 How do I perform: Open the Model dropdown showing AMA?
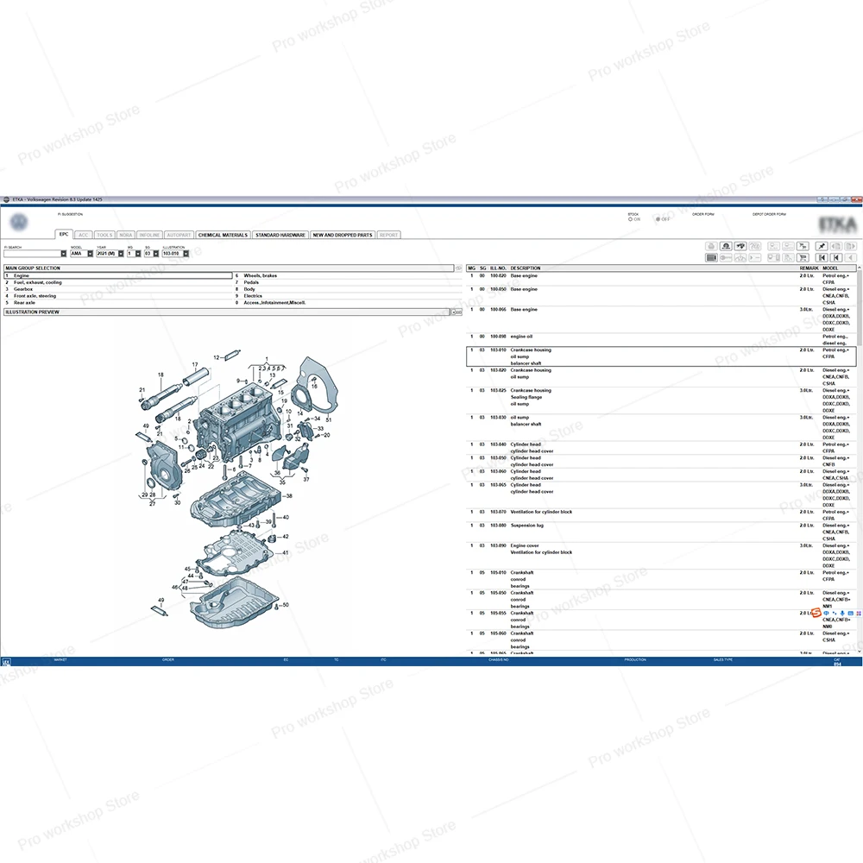[x=91, y=254]
